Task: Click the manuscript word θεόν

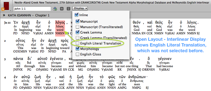Action: (137, 22)
